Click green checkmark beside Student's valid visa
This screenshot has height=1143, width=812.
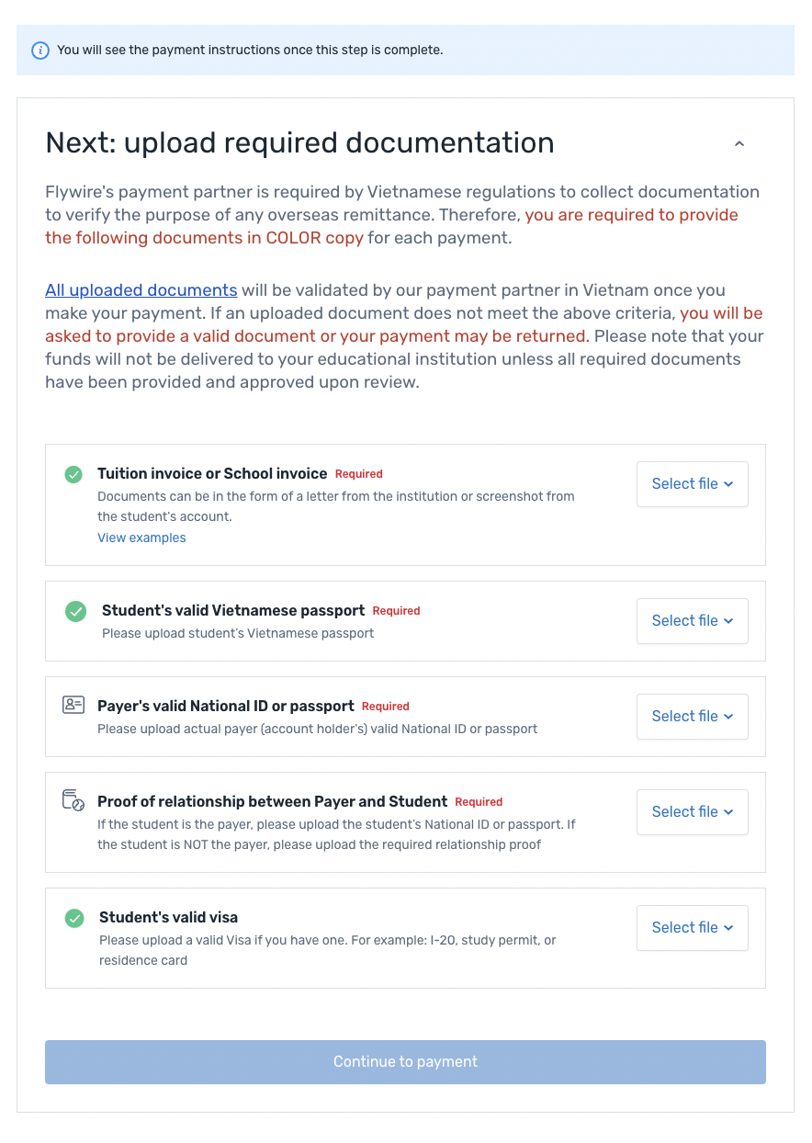click(x=74, y=918)
